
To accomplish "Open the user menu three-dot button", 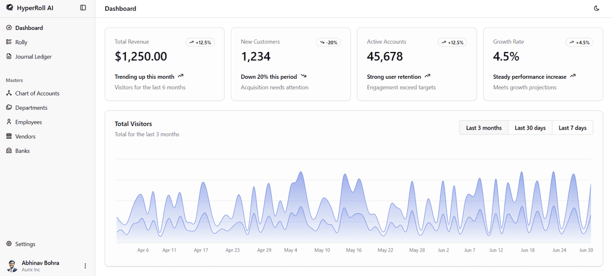I will pyautogui.click(x=85, y=266).
